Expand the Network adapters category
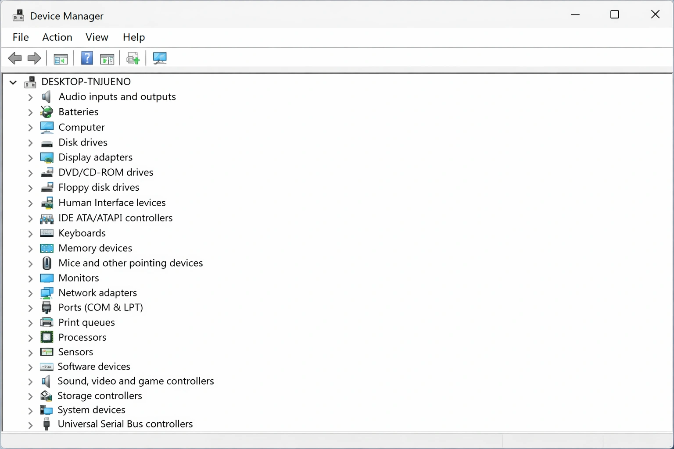Viewport: 674px width, 449px height. 30,293
